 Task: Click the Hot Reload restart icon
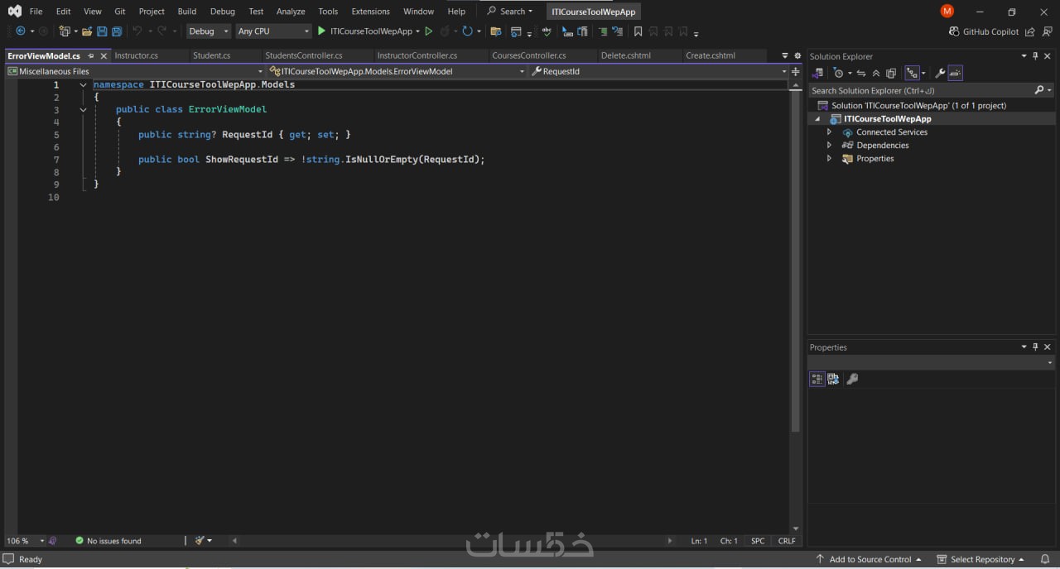[468, 31]
